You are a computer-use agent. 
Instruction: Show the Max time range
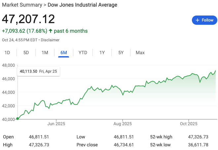point(140,53)
